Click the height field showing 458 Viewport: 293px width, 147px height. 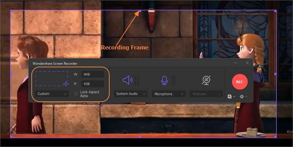tap(93, 84)
